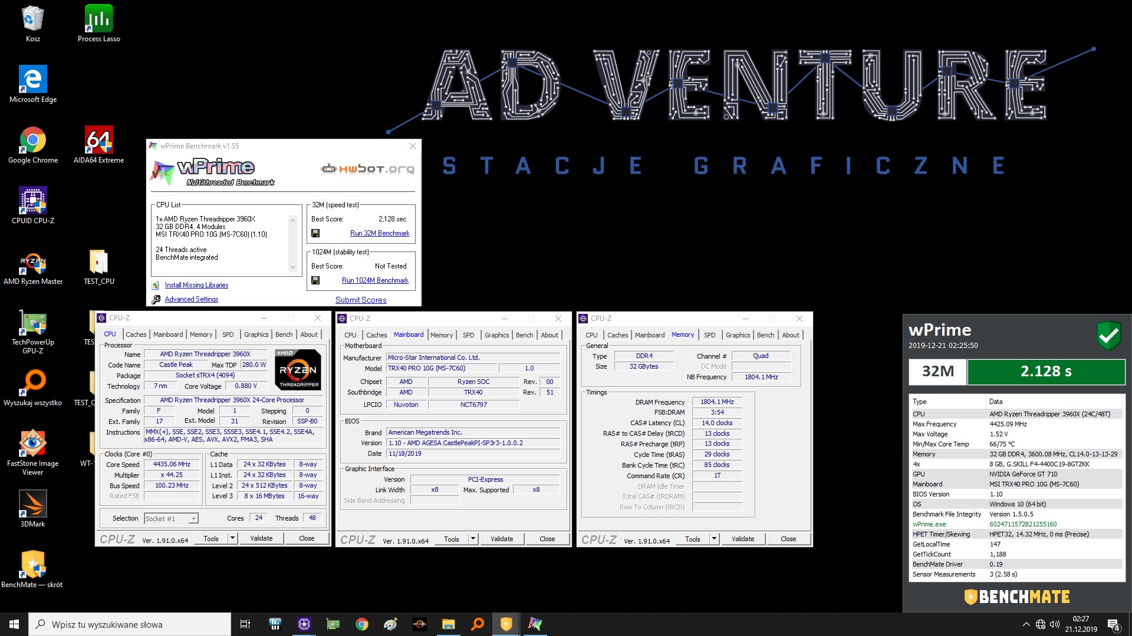Viewport: 1132px width, 636px height.
Task: Select SPD tab in Mainboard CPU-Z window
Action: 468,335
